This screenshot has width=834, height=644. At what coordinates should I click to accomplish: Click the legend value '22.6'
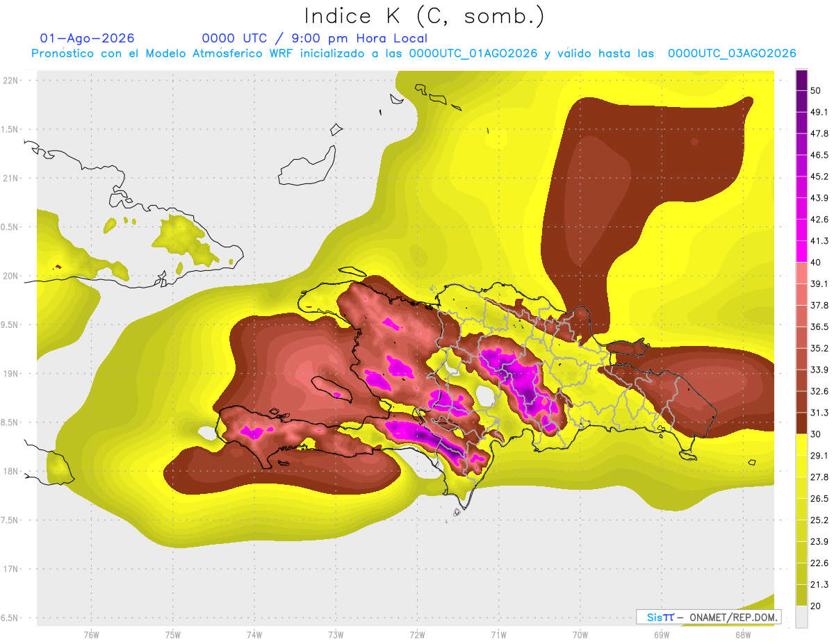click(819, 563)
